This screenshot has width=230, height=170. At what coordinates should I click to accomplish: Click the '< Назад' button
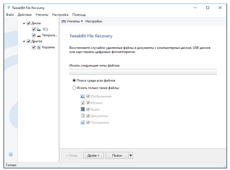[x=71, y=155]
